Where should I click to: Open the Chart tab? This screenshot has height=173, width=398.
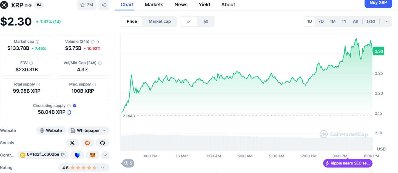coord(127,5)
